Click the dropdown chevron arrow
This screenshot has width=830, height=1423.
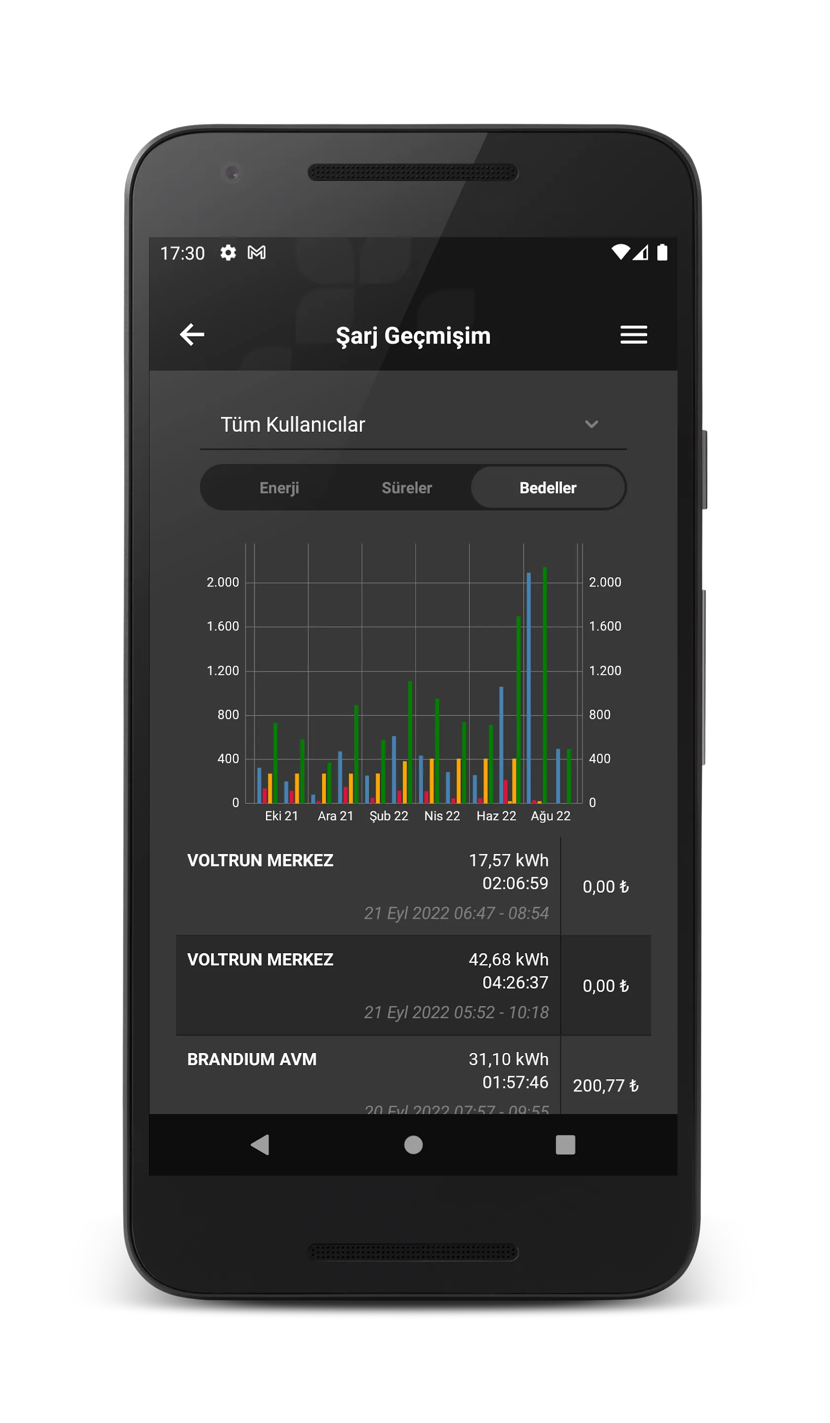[x=592, y=424]
